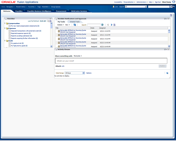The width and height of the screenshot is (176, 141).
Task: Click the Worklist search go icon
Action: tap(102, 25)
